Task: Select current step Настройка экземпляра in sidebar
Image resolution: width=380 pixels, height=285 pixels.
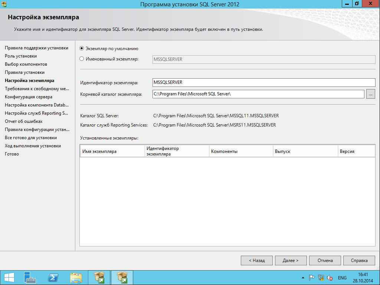Action: 30,81
